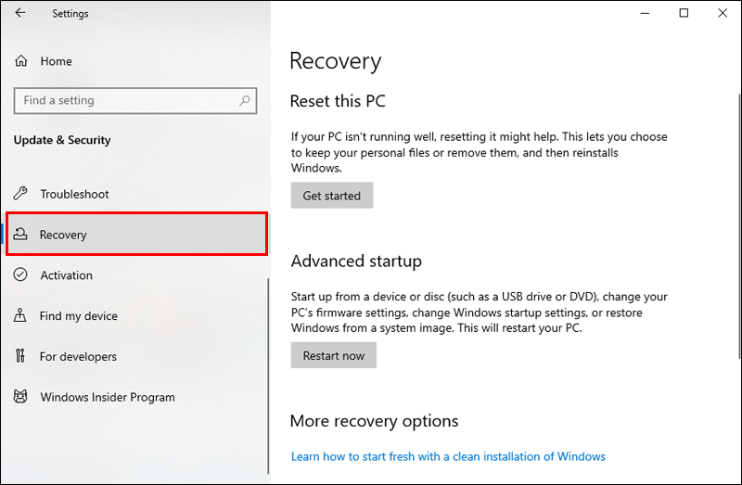The height and width of the screenshot is (485, 742).
Task: Select Activation in the sidebar
Action: 66,275
